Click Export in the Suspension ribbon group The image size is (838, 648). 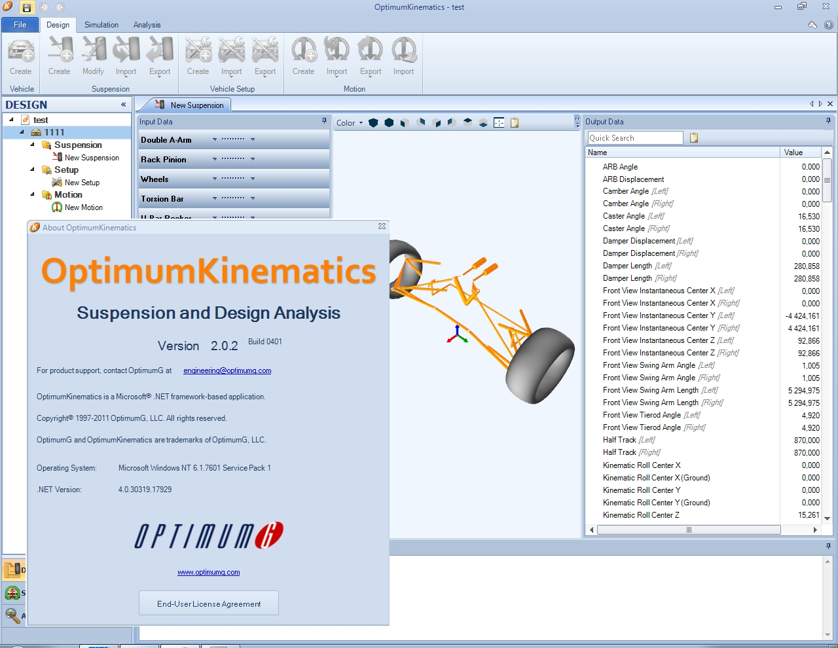coord(160,56)
